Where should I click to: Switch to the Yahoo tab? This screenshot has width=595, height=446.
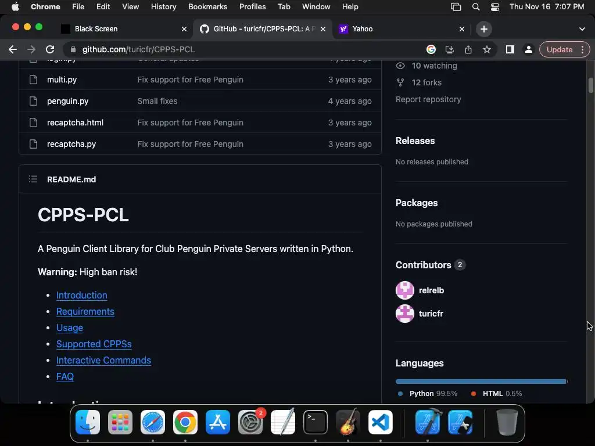pyautogui.click(x=401, y=29)
